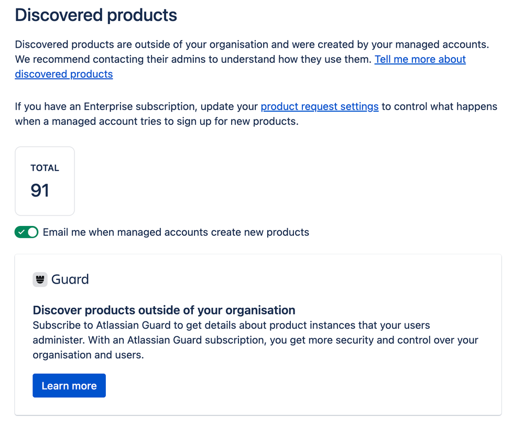This screenshot has height=433, width=523.
Task: Click the 'Discovered products' heading
Action: click(x=96, y=15)
